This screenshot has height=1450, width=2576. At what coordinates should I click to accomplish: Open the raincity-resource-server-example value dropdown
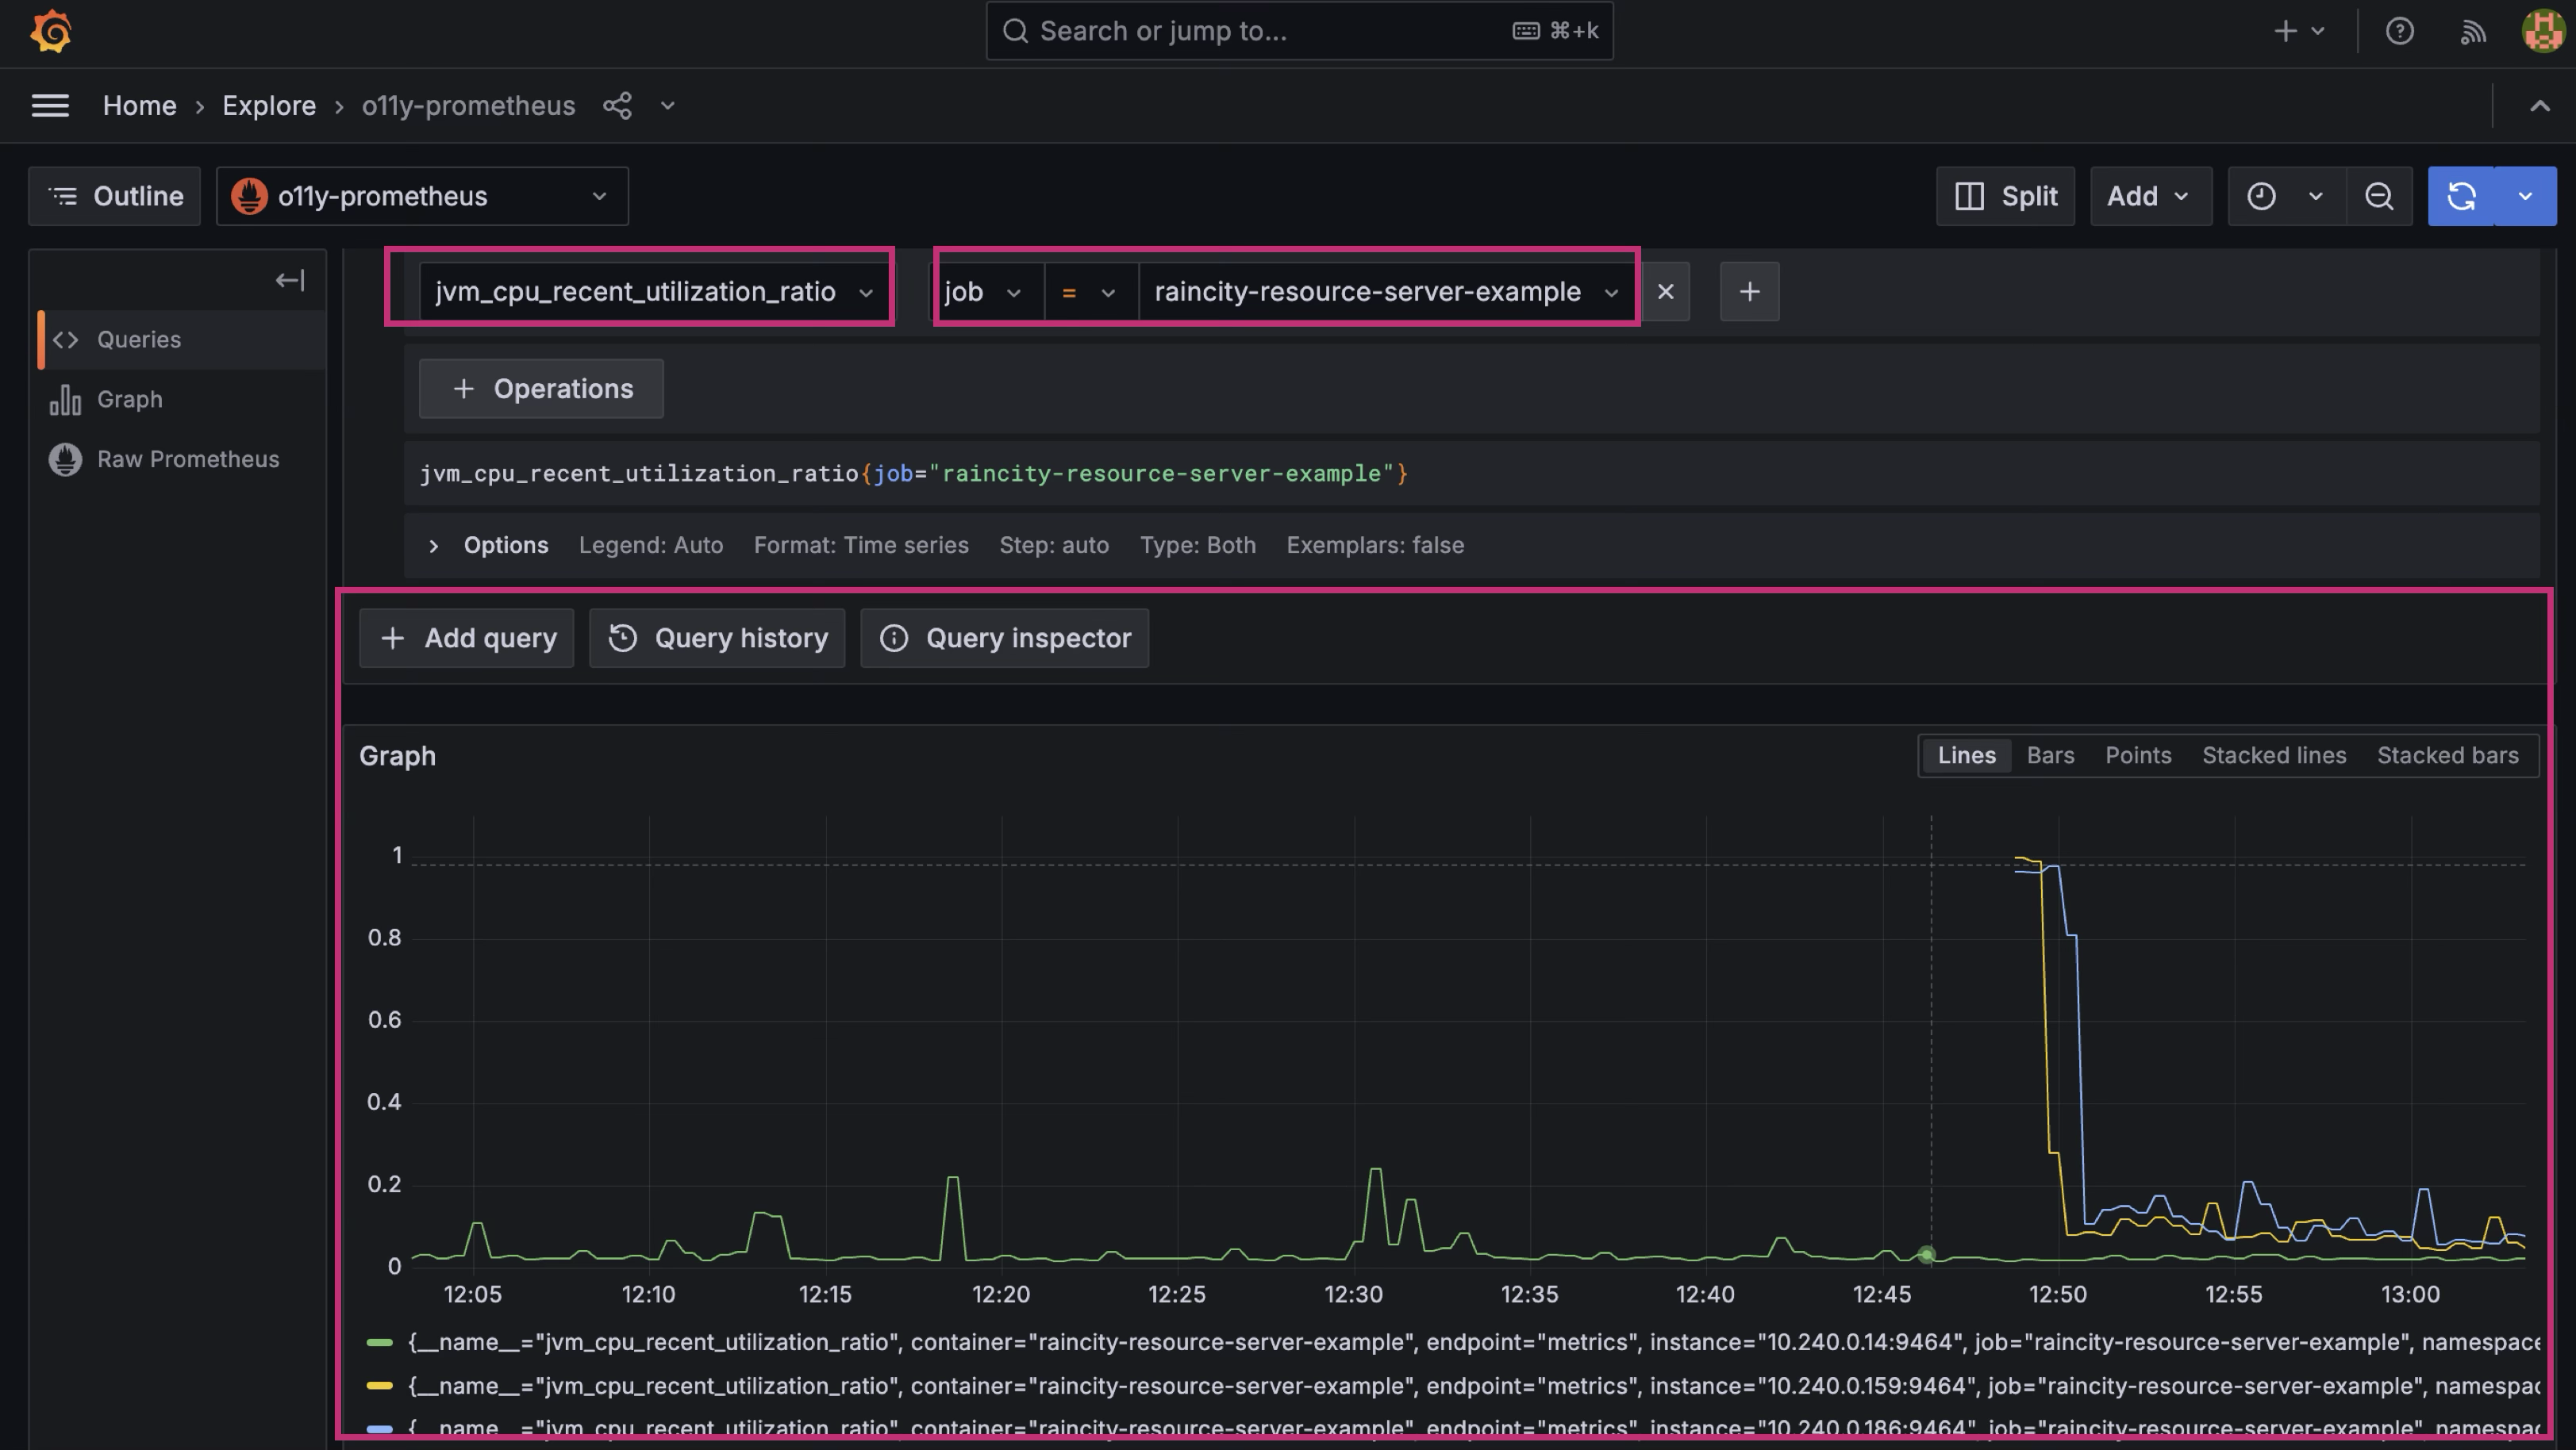tap(1387, 292)
